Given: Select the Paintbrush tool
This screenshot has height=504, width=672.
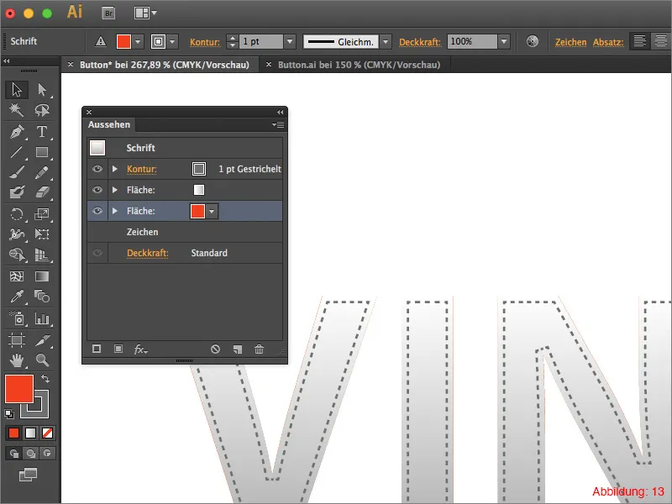Looking at the screenshot, I should tap(17, 172).
